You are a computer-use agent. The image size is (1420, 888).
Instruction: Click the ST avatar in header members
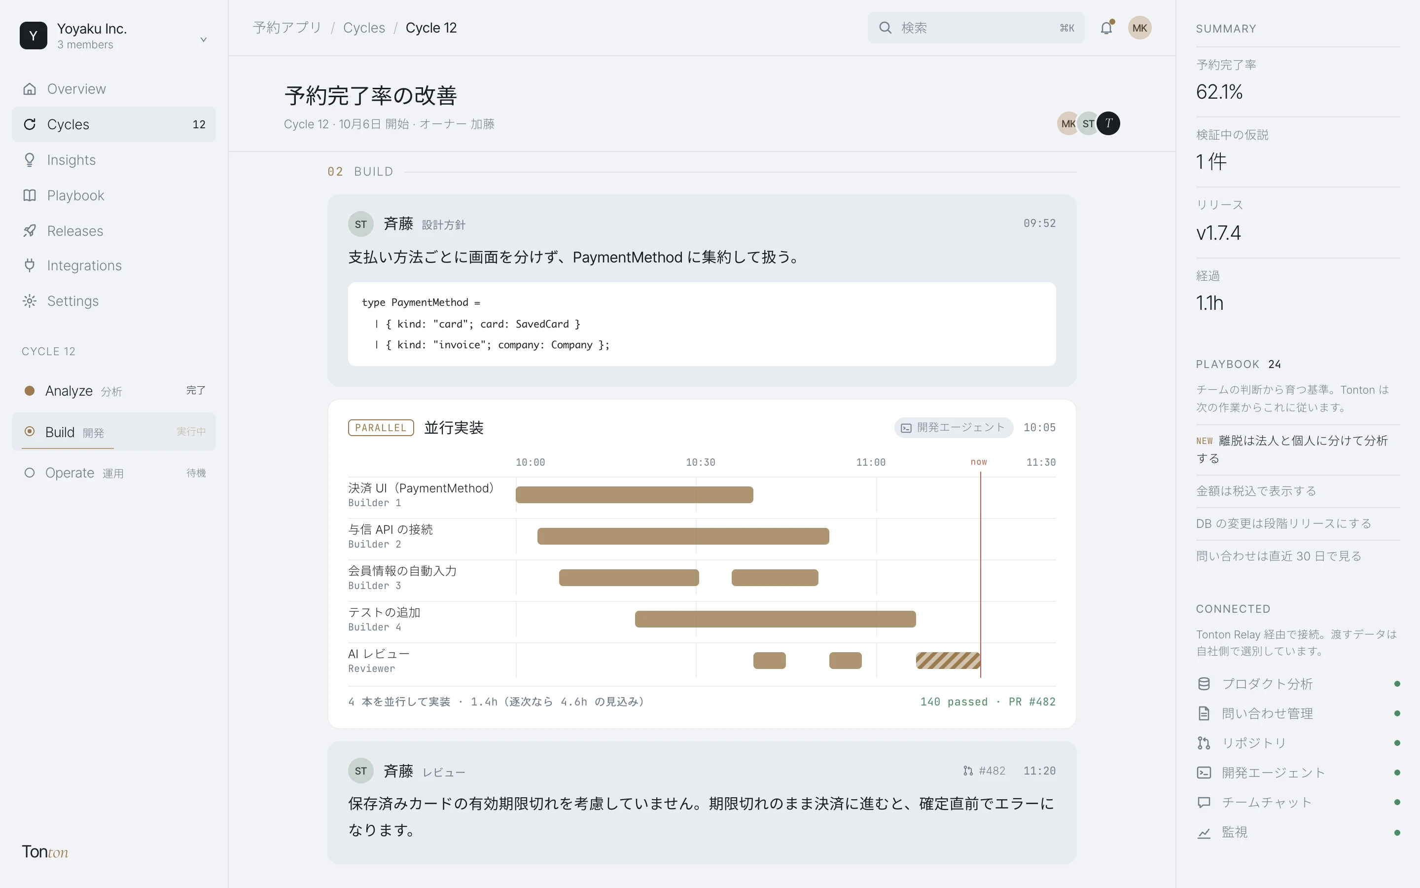[1088, 123]
